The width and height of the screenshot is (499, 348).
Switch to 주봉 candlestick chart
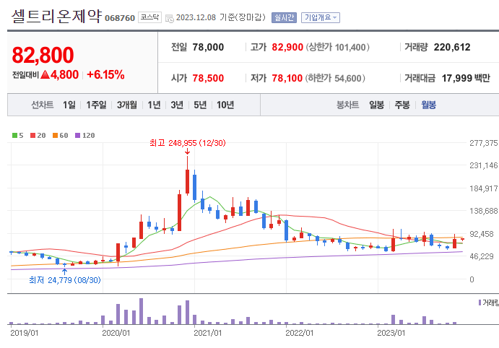402,105
